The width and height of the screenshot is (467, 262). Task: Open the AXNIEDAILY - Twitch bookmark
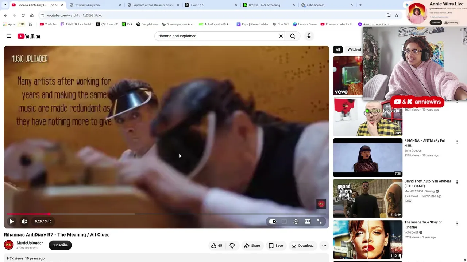76,24
